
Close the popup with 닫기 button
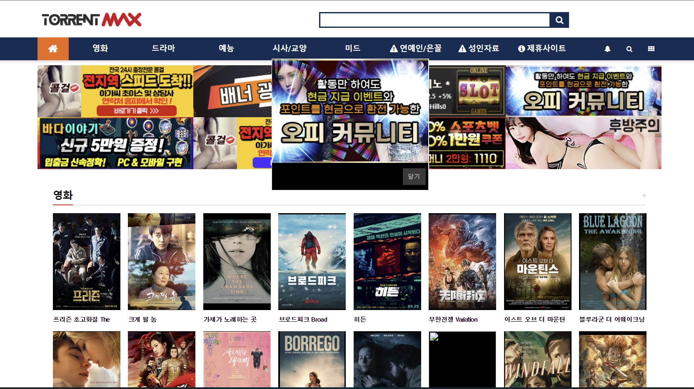point(414,177)
